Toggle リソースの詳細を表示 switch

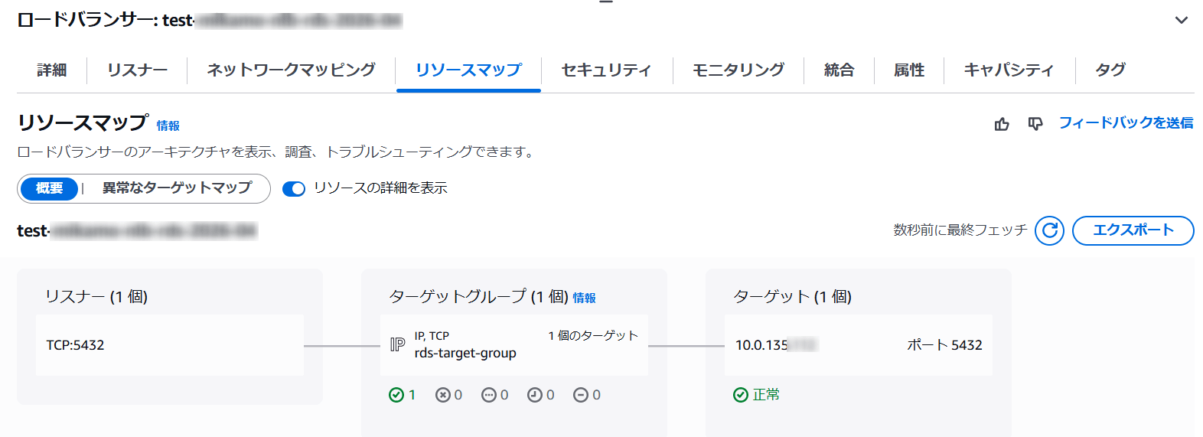[x=294, y=189]
